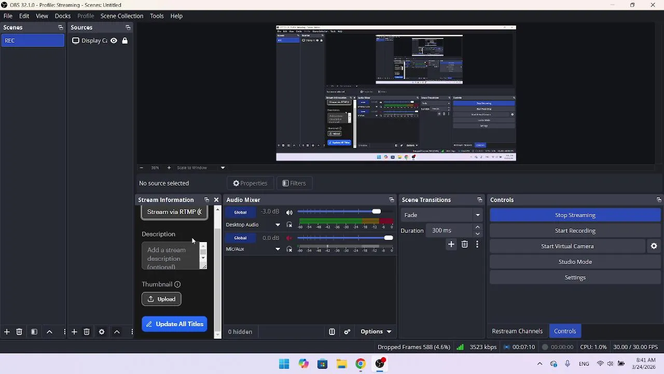
Task: Add a new source with plus icon
Action: pos(74,332)
